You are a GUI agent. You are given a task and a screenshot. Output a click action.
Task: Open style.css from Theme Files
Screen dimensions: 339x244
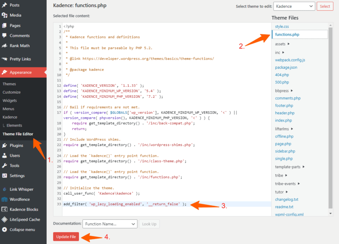point(282,27)
